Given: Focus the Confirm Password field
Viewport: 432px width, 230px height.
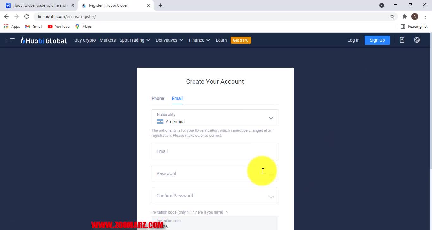Looking at the screenshot, I should 215,196.
